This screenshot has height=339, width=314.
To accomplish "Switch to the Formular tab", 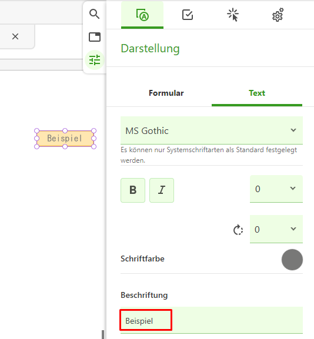I will tap(166, 93).
